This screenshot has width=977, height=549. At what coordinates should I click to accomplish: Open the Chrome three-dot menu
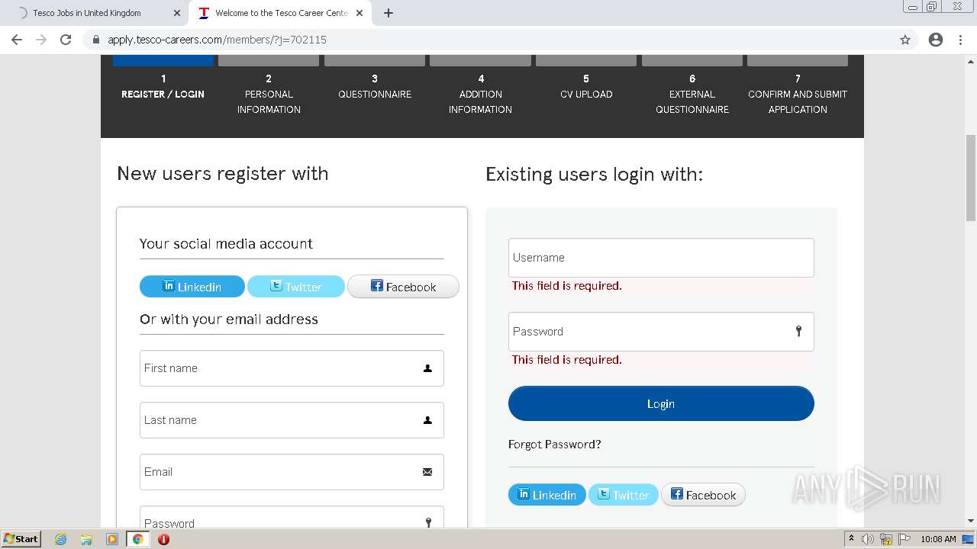(x=961, y=40)
